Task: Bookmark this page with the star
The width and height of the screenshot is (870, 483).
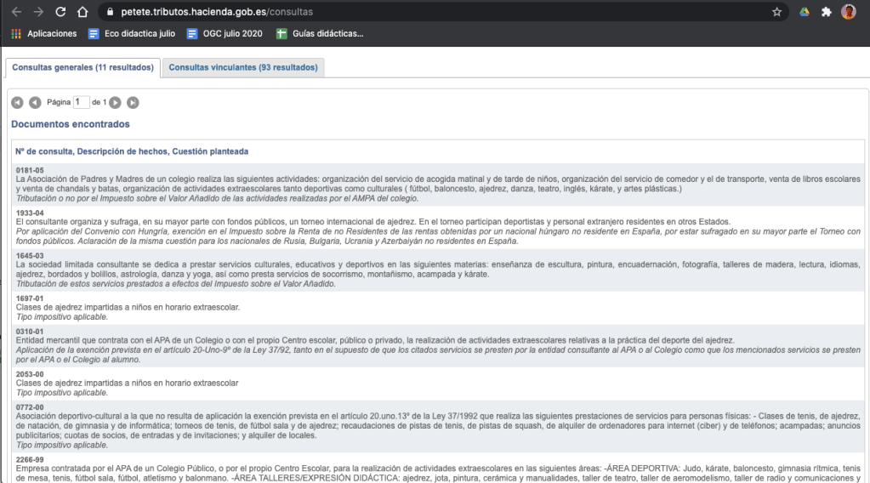Action: point(776,13)
